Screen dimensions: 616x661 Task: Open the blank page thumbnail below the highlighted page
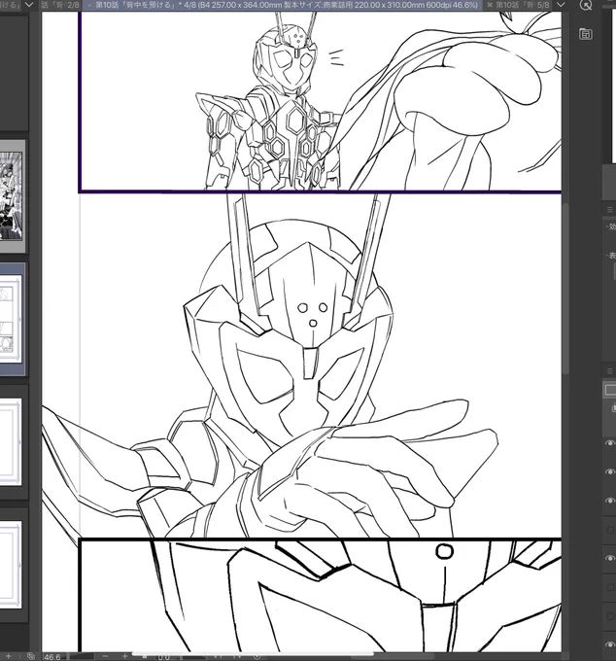[12, 442]
